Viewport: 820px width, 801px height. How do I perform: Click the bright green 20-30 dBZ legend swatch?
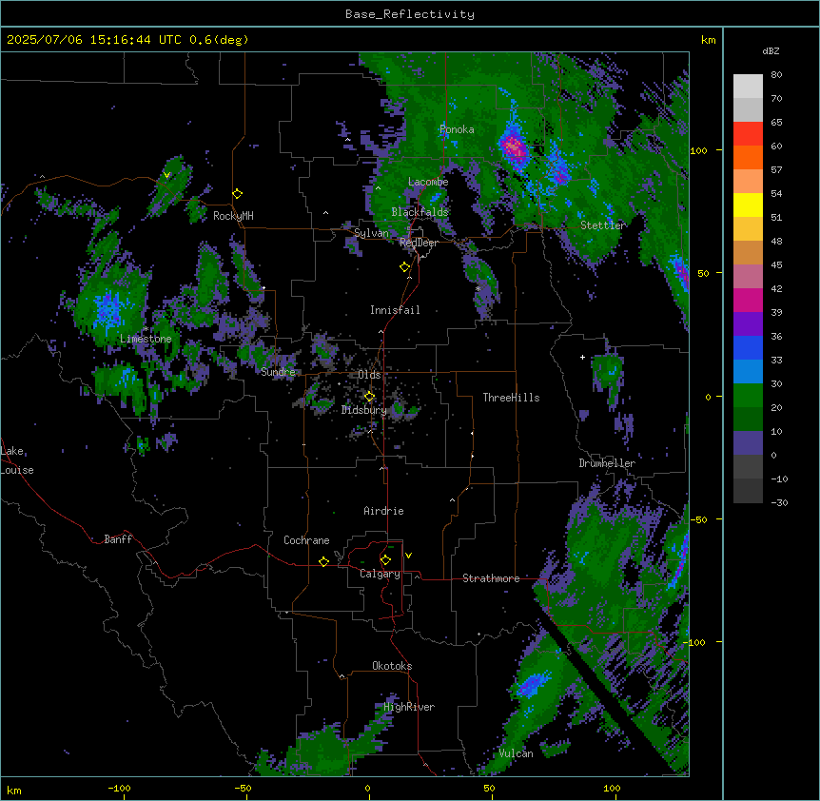click(x=748, y=396)
